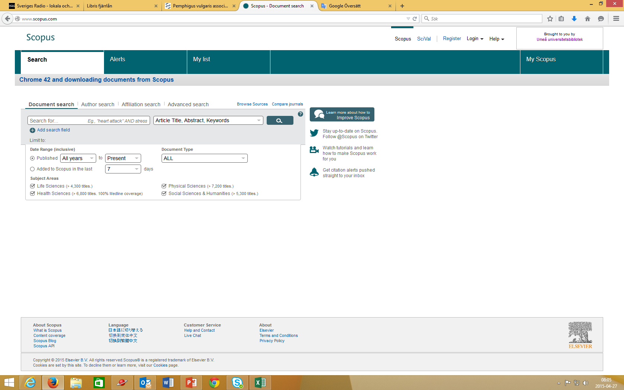The height and width of the screenshot is (390, 624).
Task: Open a new browser tab with plus
Action: pos(402,6)
